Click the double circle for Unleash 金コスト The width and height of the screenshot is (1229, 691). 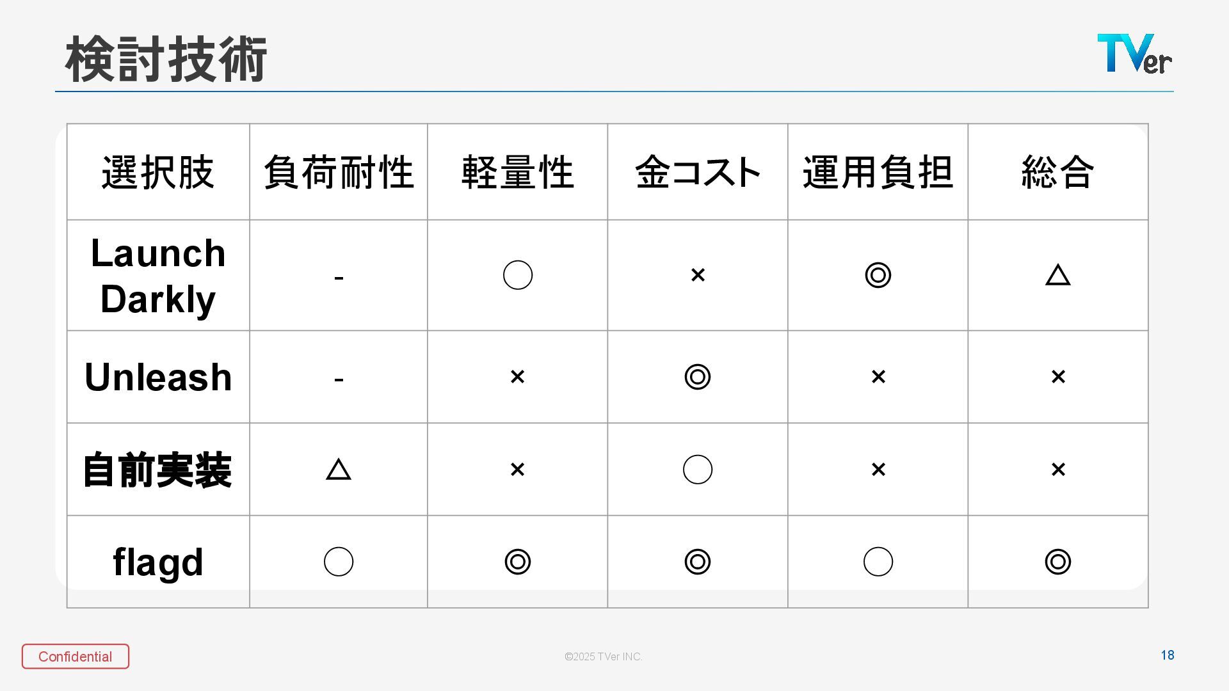coord(698,377)
